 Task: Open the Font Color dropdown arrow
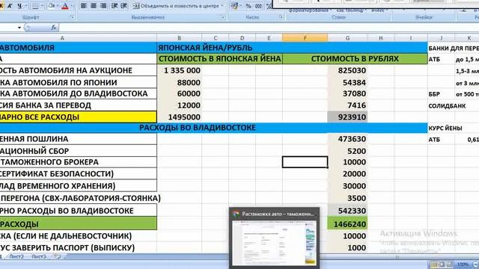coord(72,6)
